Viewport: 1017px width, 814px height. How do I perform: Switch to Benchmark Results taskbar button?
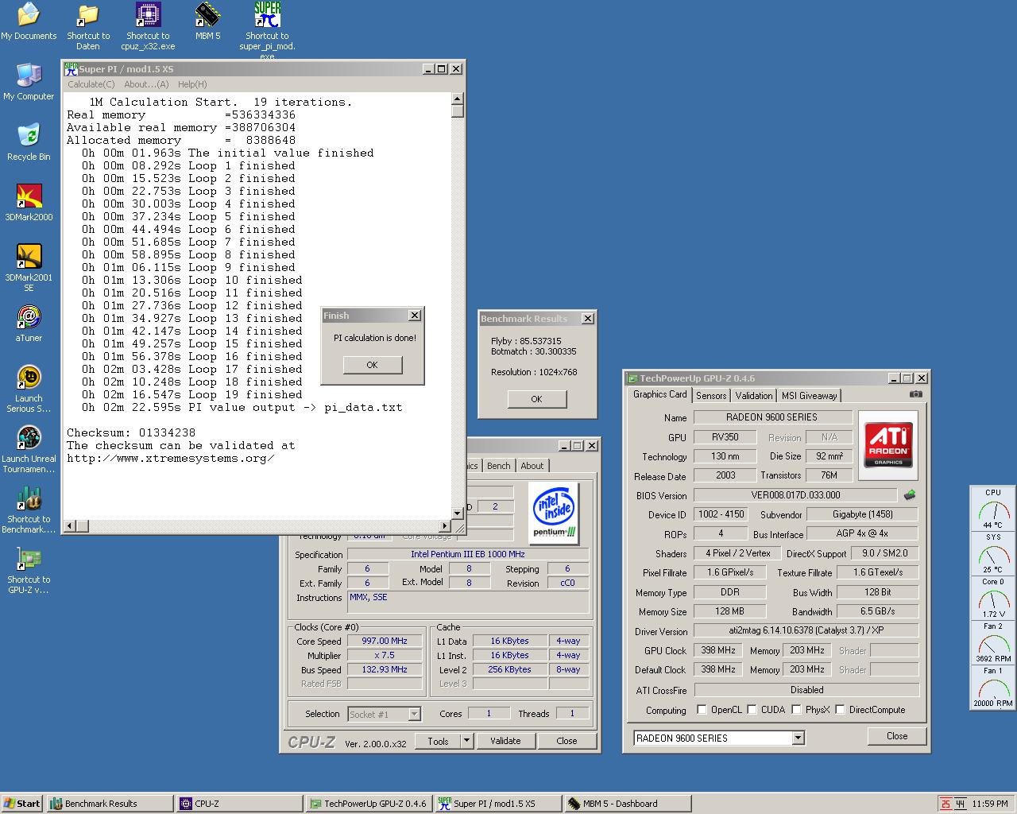tap(110, 804)
